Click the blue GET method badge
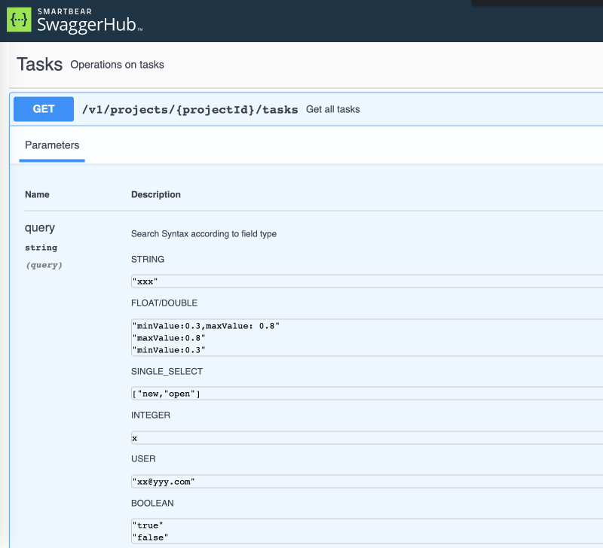 44,109
